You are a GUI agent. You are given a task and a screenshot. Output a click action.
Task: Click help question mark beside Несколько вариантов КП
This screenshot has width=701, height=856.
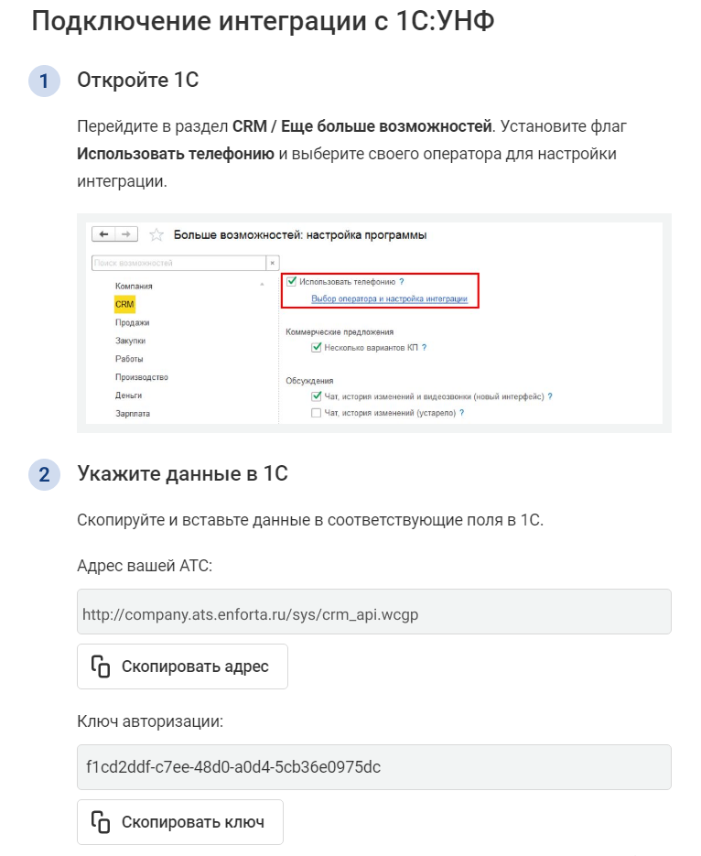(x=424, y=347)
